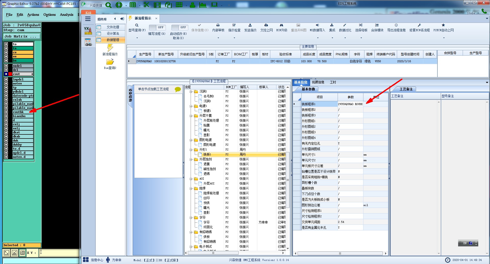Collapse the 电镀1 tree node
Screen dimensions: 490x264
click(191, 106)
